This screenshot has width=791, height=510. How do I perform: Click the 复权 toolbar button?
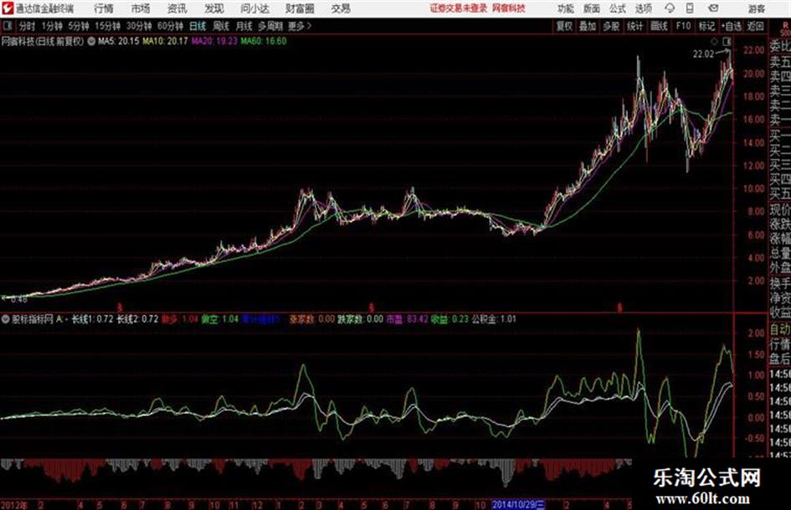[564, 26]
